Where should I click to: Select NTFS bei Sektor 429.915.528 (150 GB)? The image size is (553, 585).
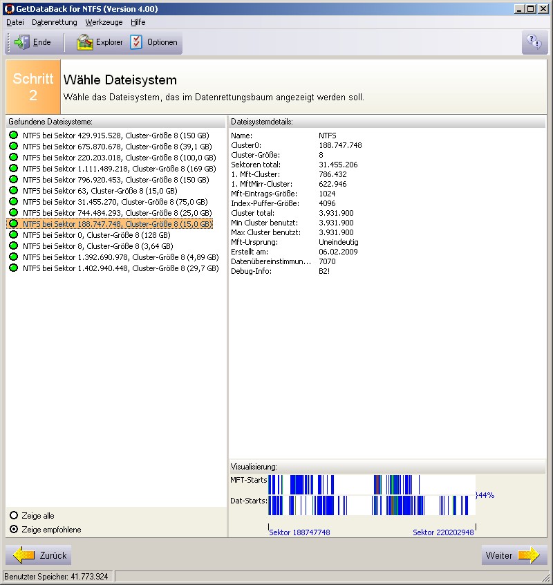click(116, 136)
